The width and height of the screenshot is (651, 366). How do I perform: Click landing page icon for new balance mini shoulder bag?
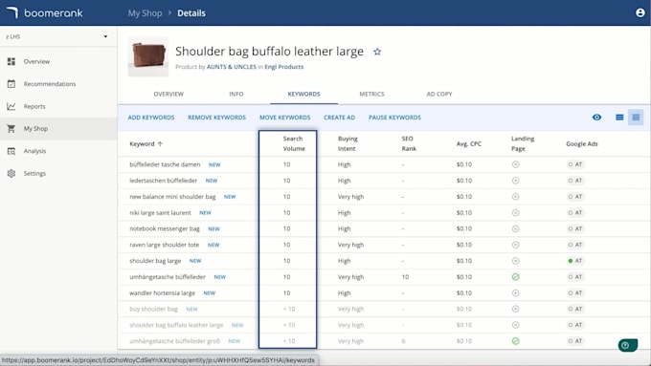(x=516, y=197)
